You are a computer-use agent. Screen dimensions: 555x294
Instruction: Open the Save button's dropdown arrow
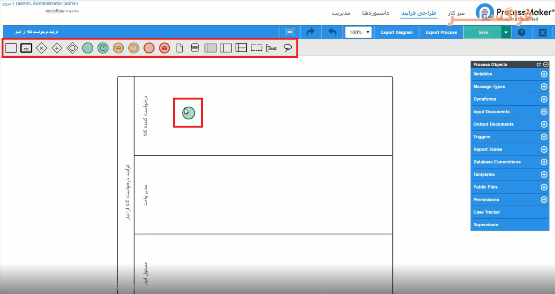click(505, 32)
